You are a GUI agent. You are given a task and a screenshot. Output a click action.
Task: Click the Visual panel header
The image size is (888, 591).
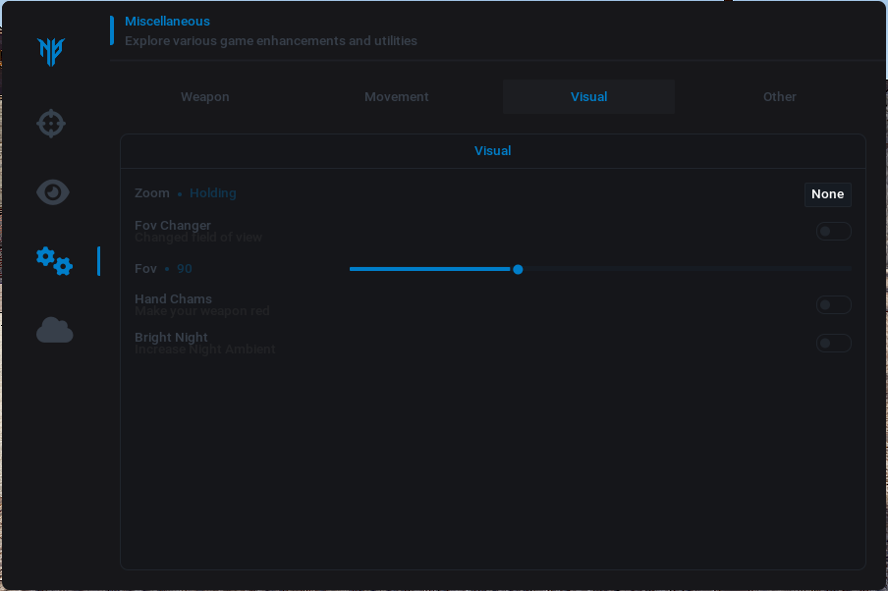pyautogui.click(x=492, y=151)
